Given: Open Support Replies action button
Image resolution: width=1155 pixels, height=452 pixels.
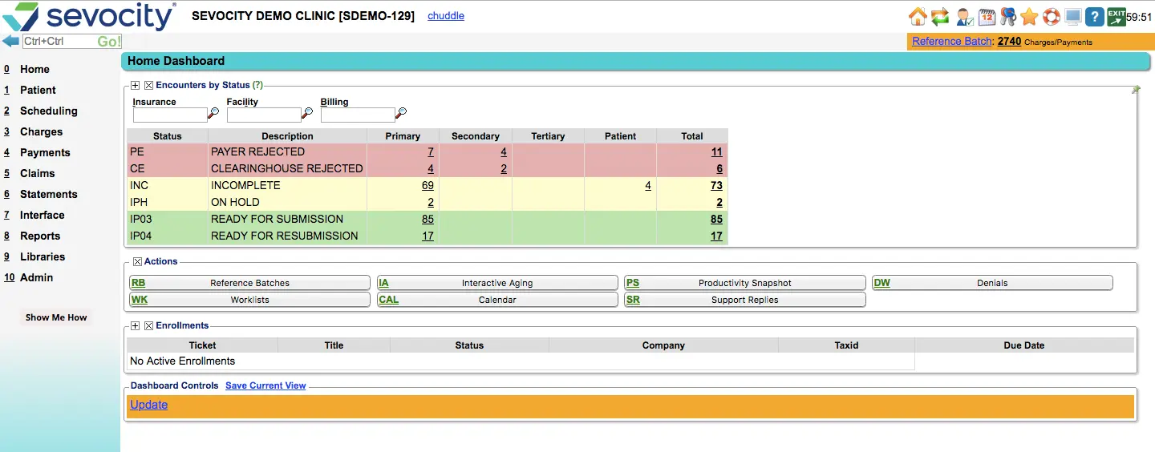Looking at the screenshot, I should pyautogui.click(x=745, y=300).
